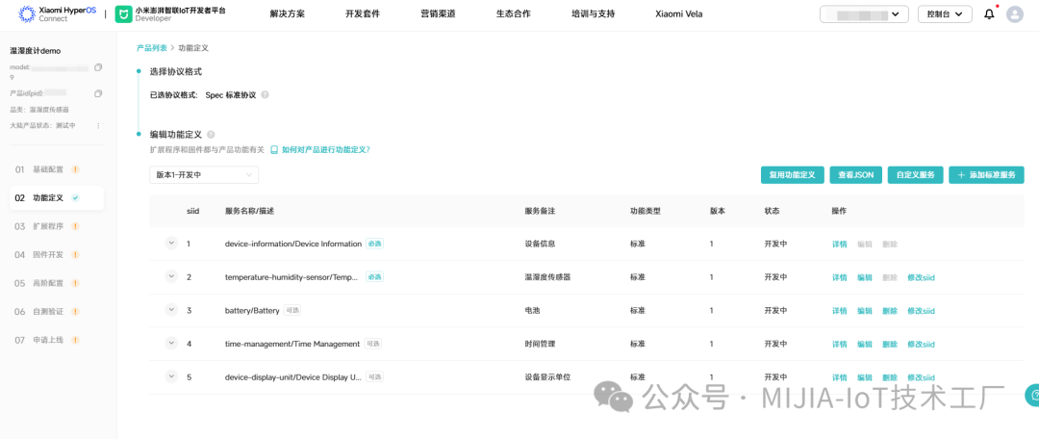Click 删除 for battery/Battery row

(x=890, y=310)
